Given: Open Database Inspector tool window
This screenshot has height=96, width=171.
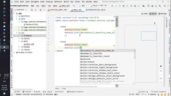Looking at the screenshot, I should pos(75,92).
